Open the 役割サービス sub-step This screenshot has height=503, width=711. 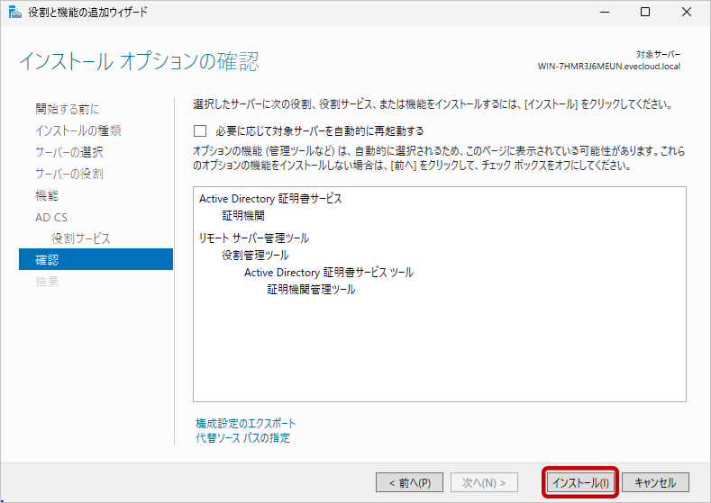[x=81, y=238]
